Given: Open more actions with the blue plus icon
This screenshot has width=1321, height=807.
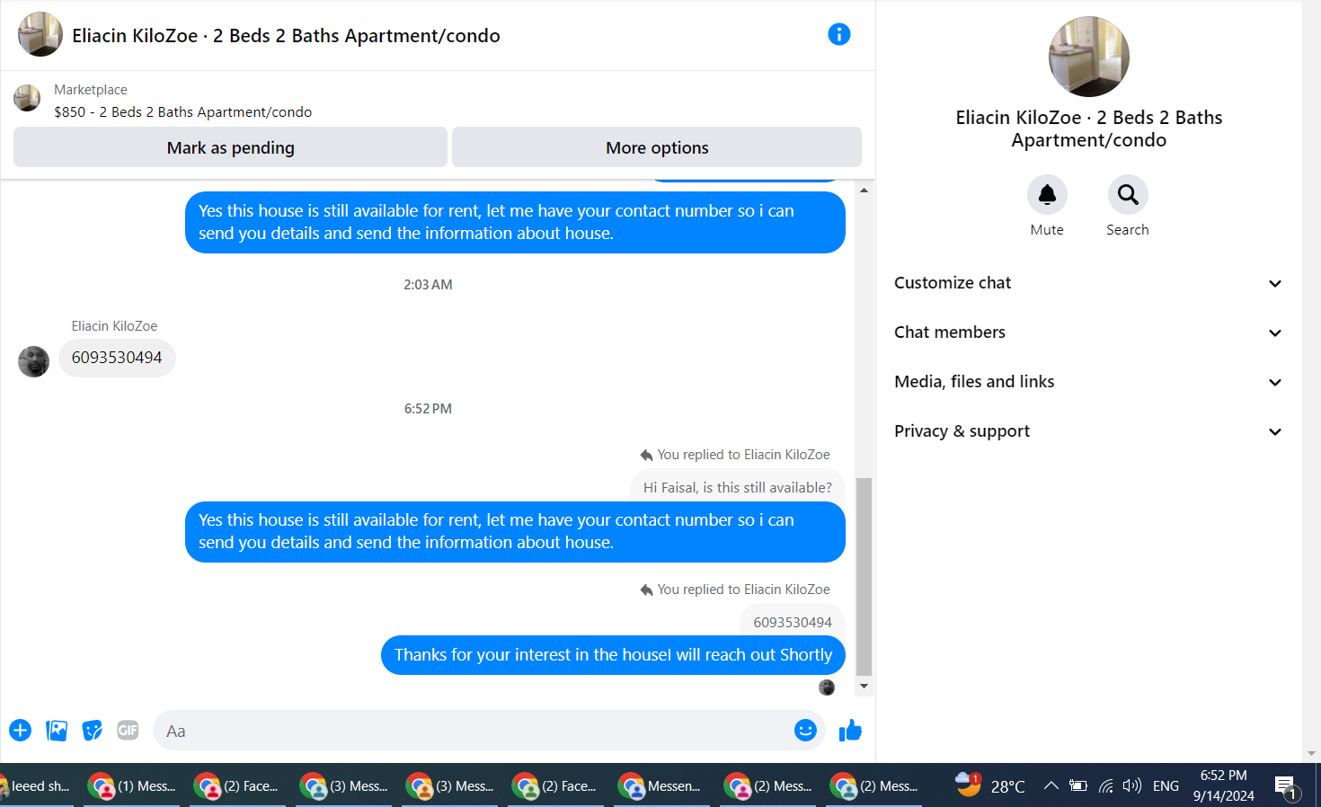Looking at the screenshot, I should (x=21, y=731).
